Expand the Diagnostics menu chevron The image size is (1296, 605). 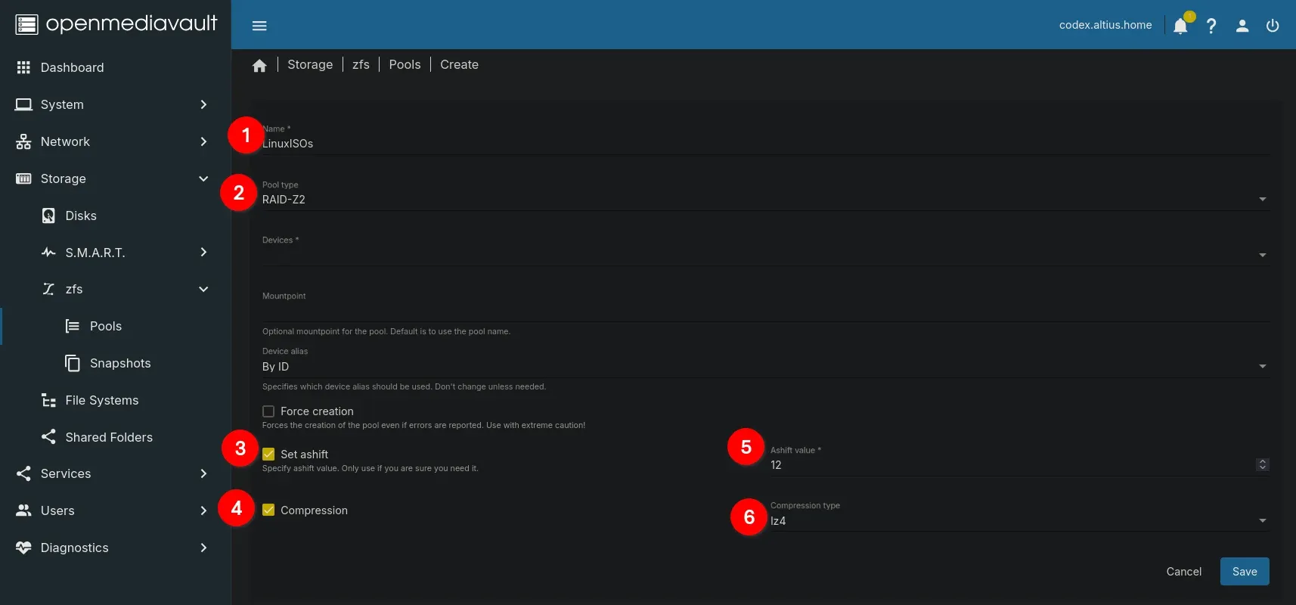[203, 548]
